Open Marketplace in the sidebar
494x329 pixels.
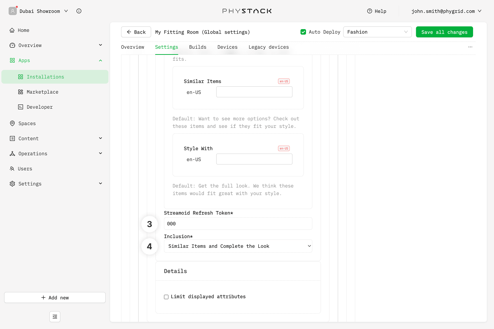(55, 92)
